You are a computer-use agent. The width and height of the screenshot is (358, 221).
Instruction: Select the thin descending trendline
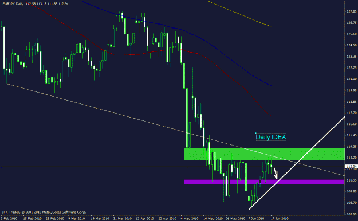[176, 130]
